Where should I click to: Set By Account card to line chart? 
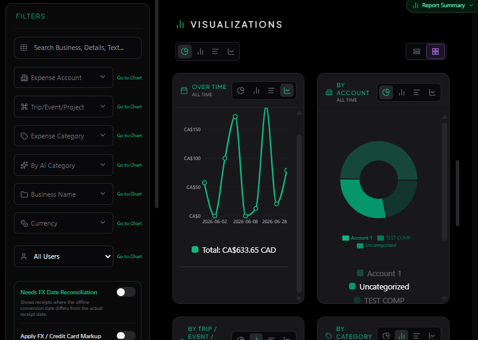coord(432,92)
